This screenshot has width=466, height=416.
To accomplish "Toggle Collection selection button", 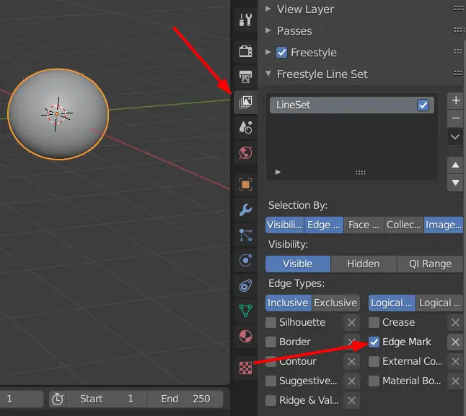I will [x=403, y=225].
